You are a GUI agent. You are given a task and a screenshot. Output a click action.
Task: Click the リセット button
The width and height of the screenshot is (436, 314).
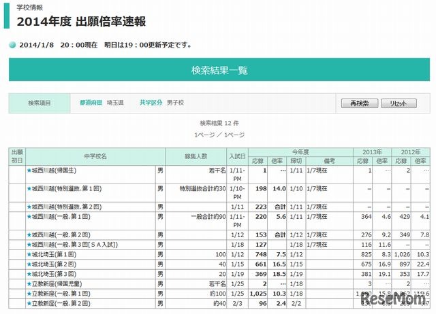pos(399,103)
